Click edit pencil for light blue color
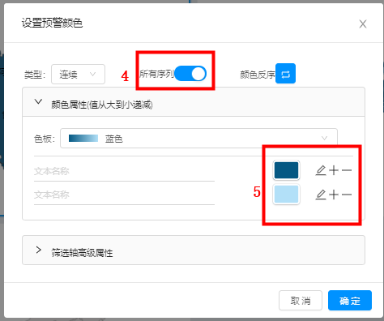Image resolution: width=384 pixels, height=321 pixels. pyautogui.click(x=321, y=195)
